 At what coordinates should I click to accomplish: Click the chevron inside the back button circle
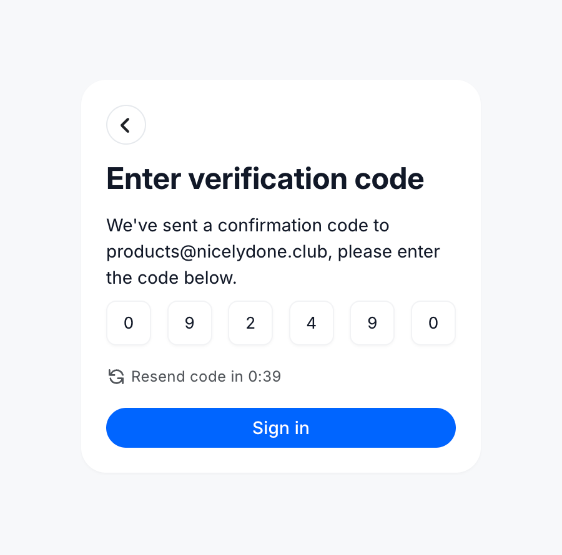126,125
